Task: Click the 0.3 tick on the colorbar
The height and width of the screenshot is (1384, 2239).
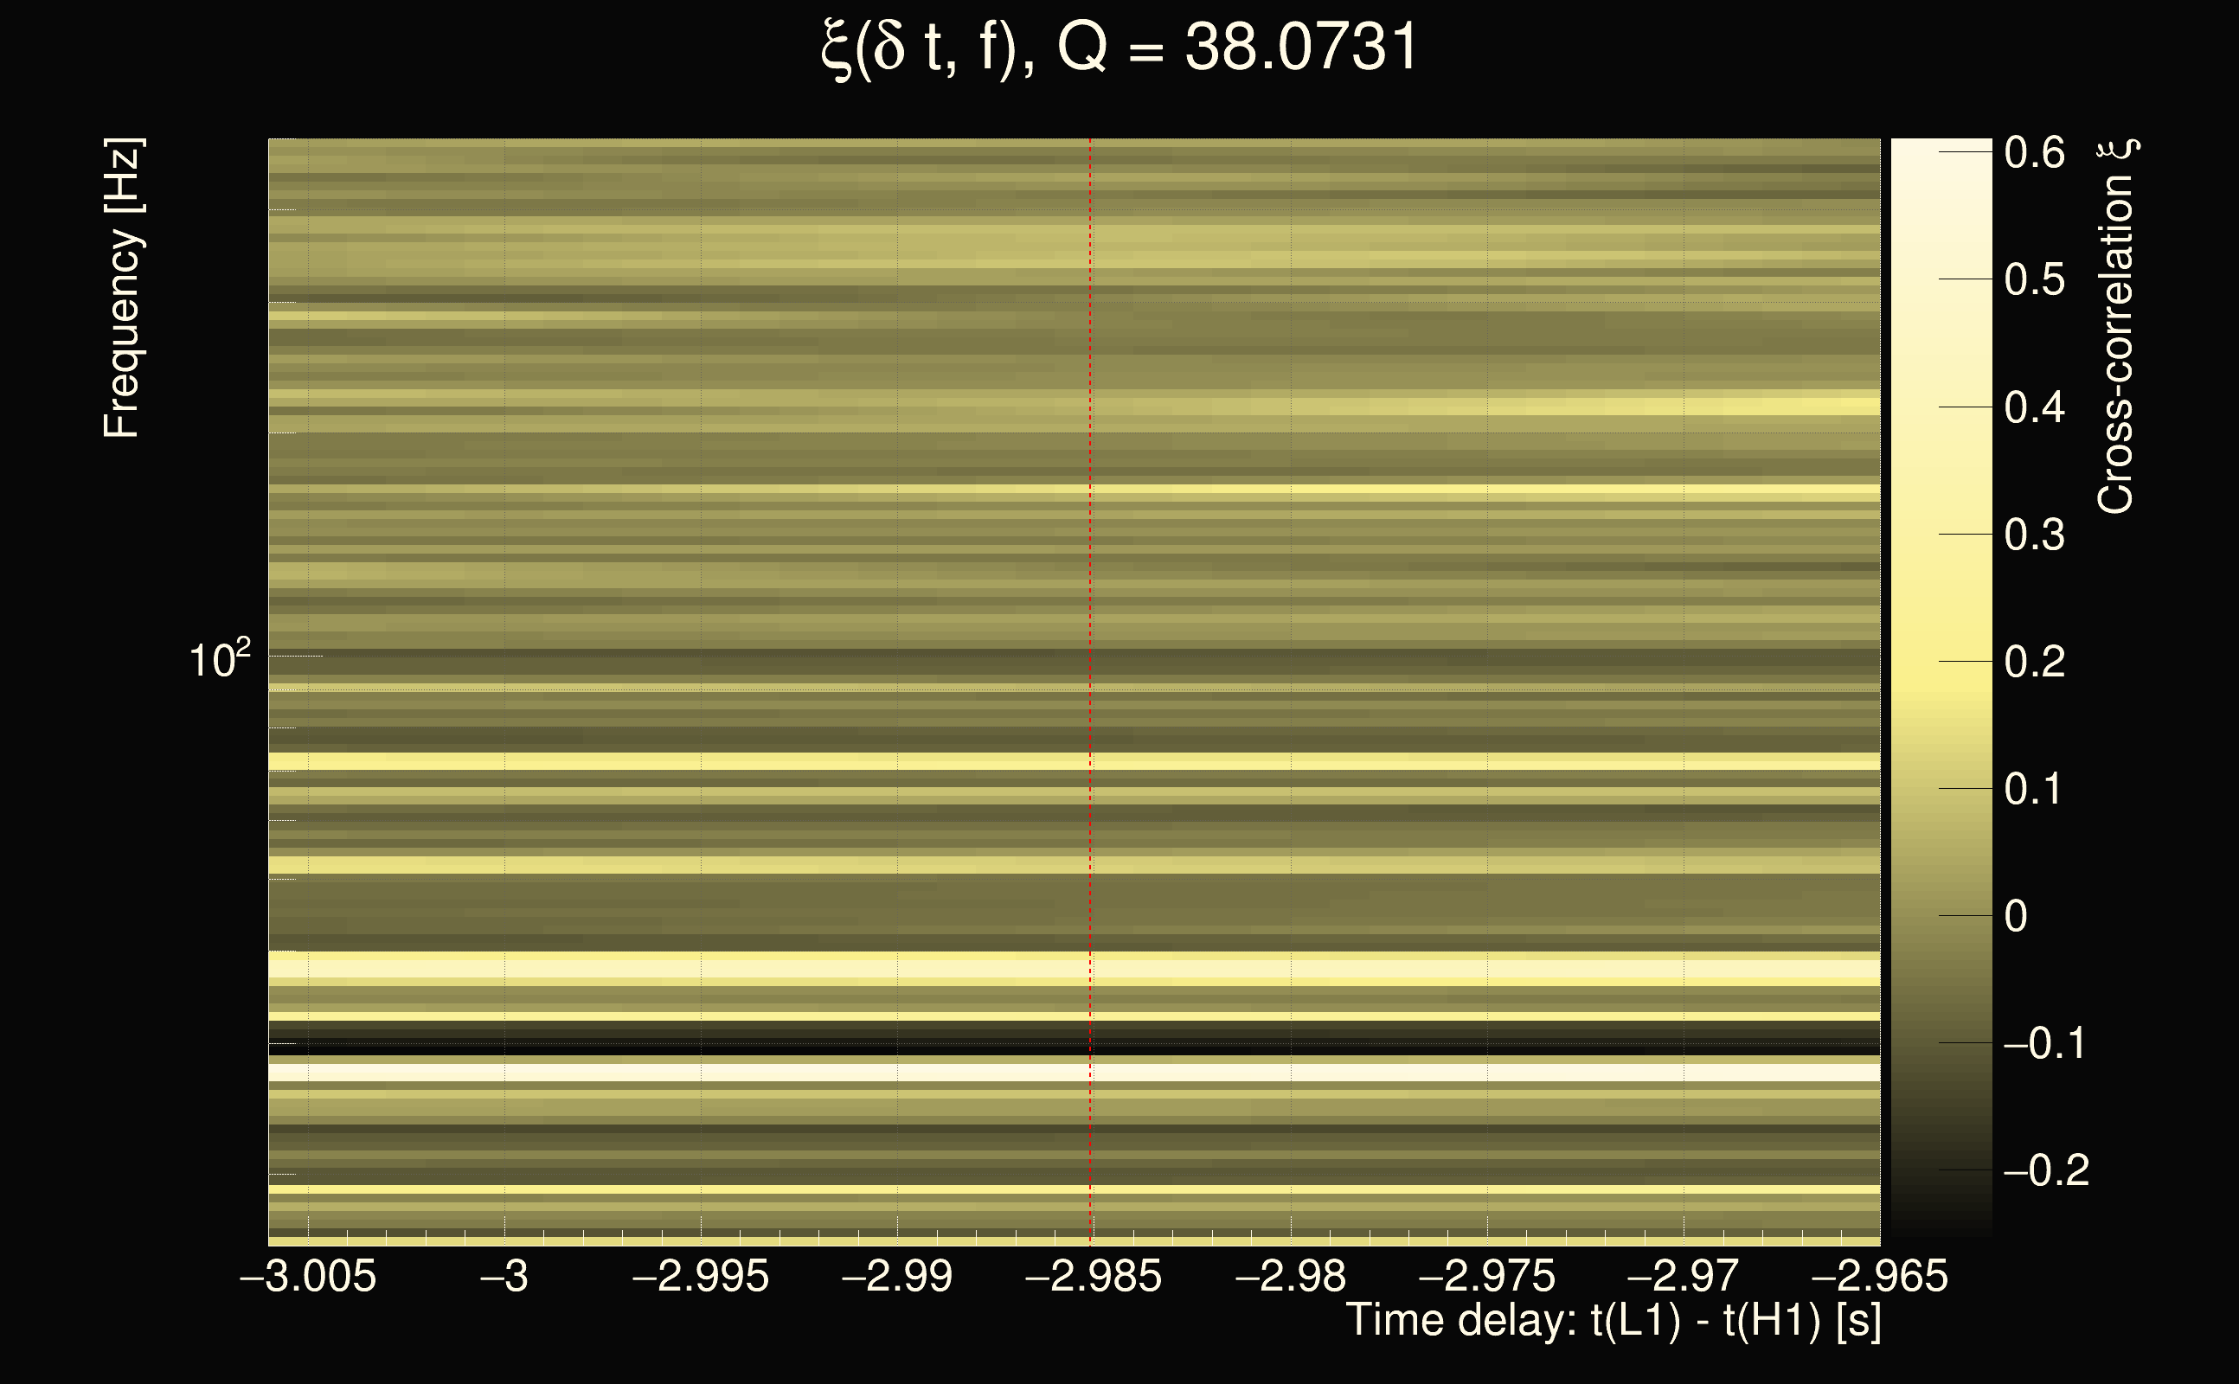Action: click(x=2034, y=535)
